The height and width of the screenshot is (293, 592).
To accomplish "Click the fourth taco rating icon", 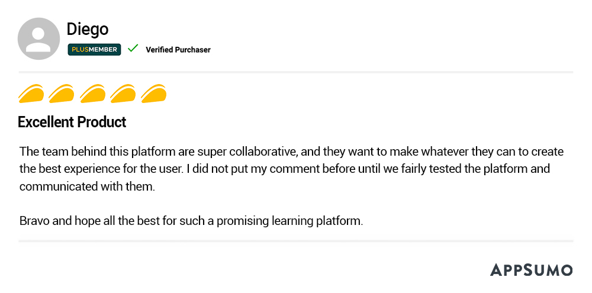I will (123, 94).
